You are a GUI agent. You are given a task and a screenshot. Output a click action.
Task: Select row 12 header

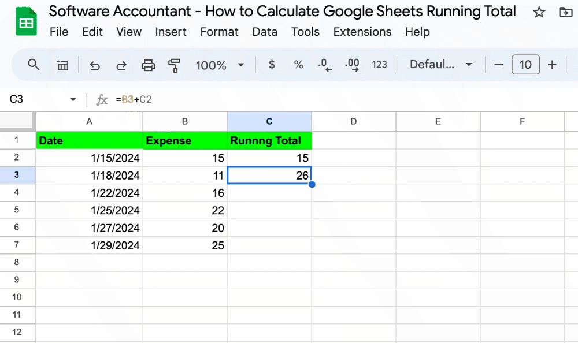point(17,332)
